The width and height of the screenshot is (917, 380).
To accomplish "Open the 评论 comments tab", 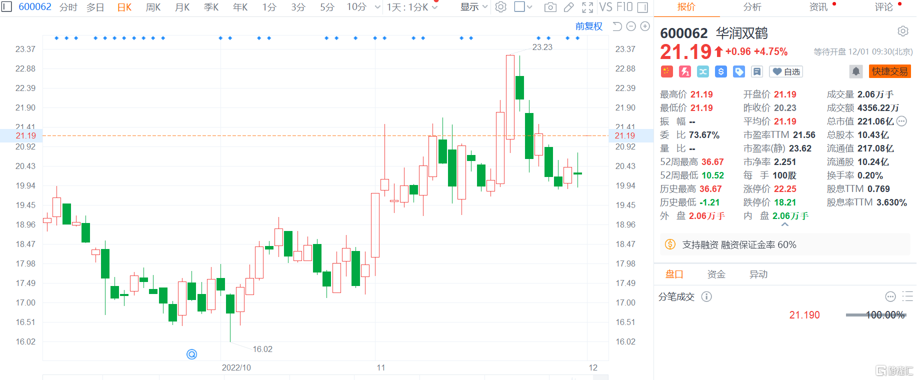I will pos(884,7).
